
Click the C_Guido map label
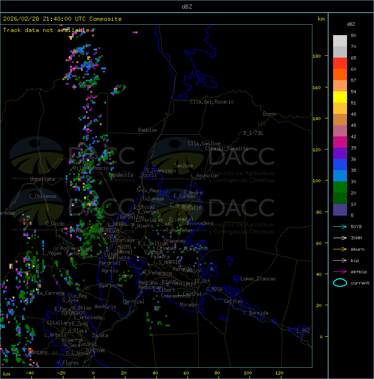coord(55,224)
